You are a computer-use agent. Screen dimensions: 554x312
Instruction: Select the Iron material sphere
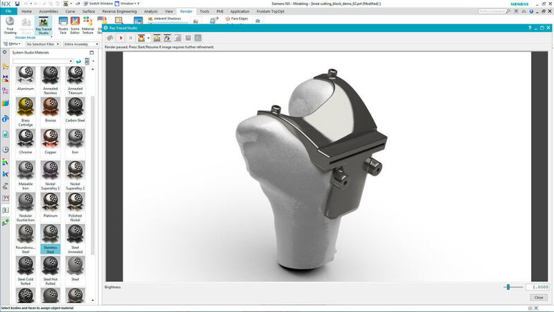click(75, 138)
